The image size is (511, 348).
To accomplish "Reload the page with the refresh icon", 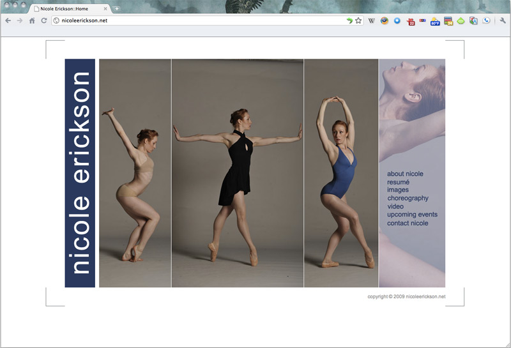I will click(x=44, y=20).
